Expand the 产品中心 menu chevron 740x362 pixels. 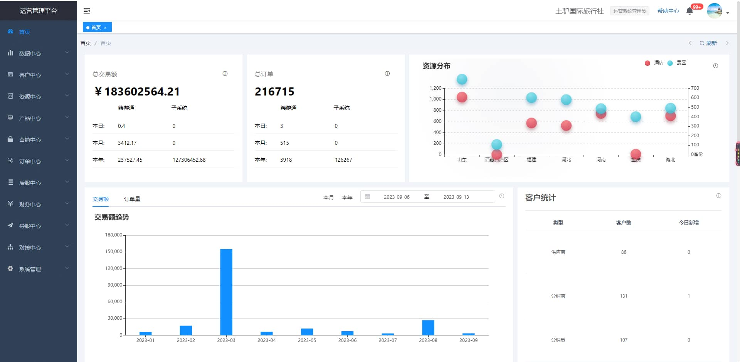pyautogui.click(x=67, y=117)
